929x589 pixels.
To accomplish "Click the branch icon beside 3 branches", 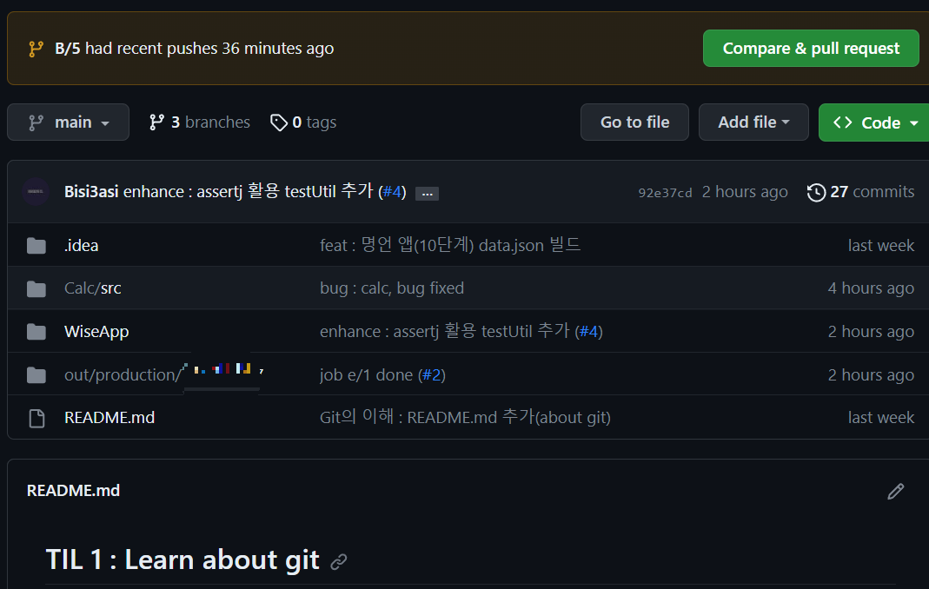I will [x=156, y=122].
